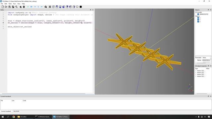The image size is (212, 119).
Task: Click the debug Continue icon
Action: click(x=42, y=7)
